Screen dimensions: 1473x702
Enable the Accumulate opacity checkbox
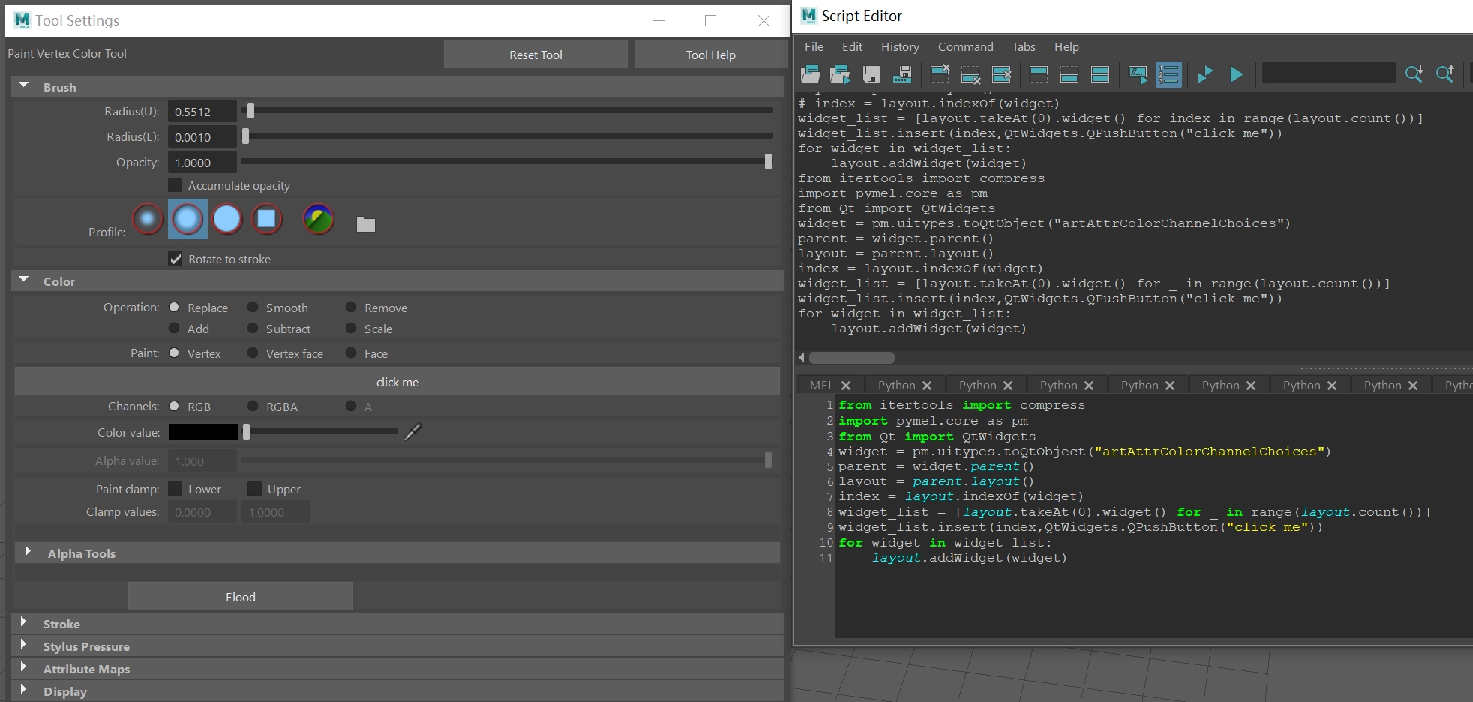[x=175, y=185]
